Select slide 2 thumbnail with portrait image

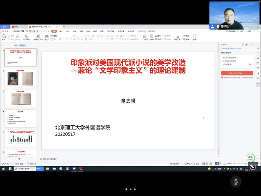[20, 78]
